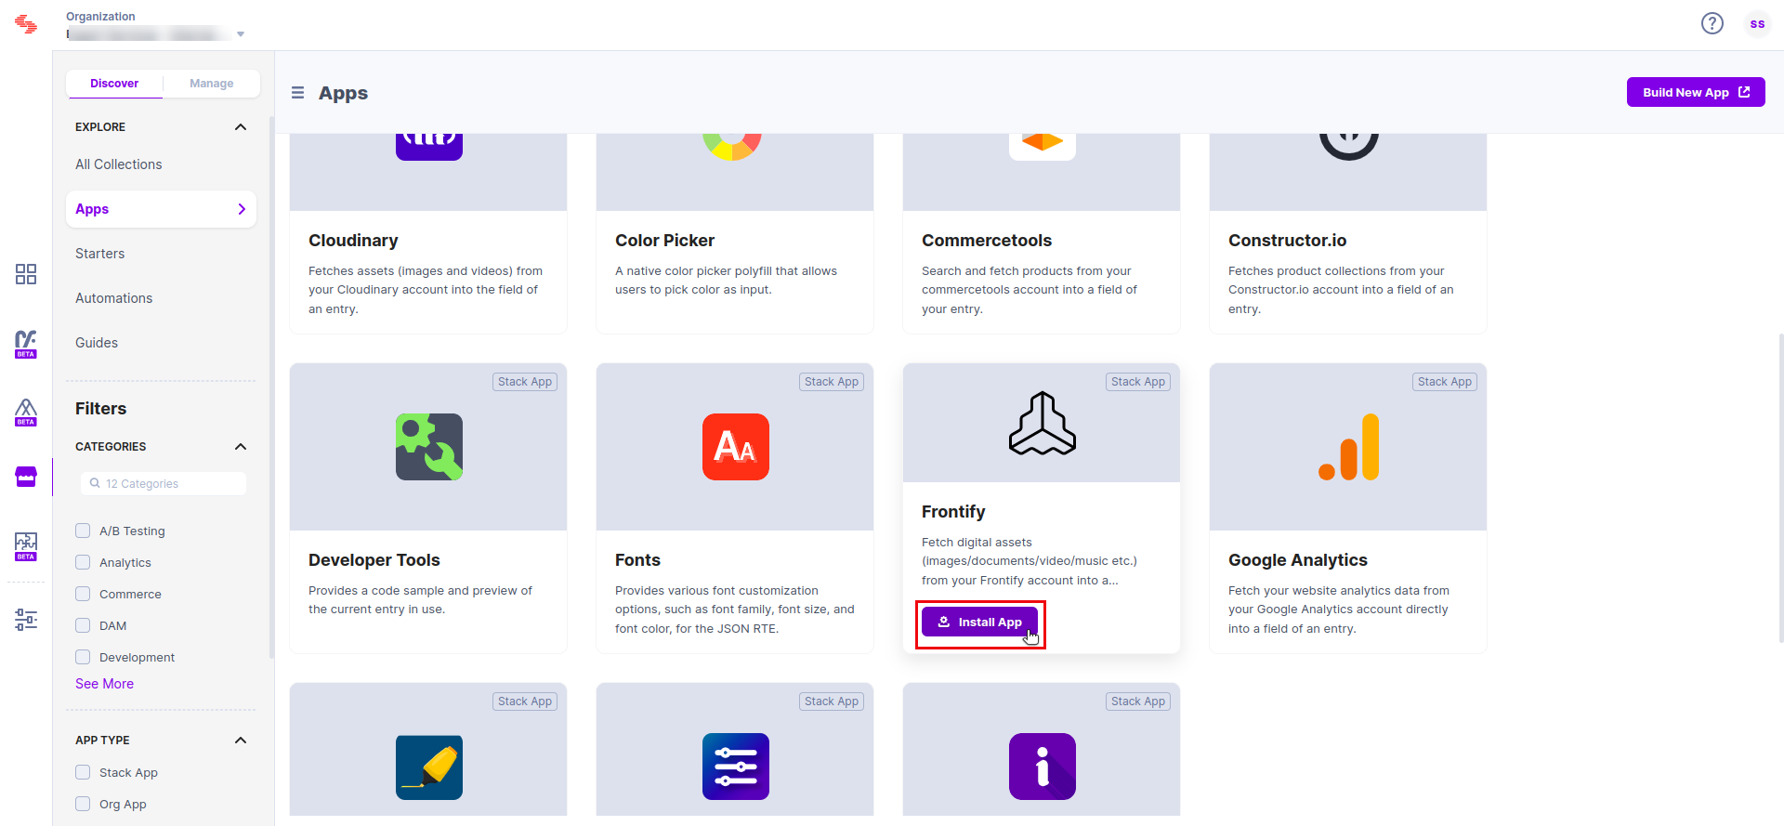This screenshot has height=826, width=1784.
Task: Open the stacks dashboard grid icon
Action: [x=26, y=274]
